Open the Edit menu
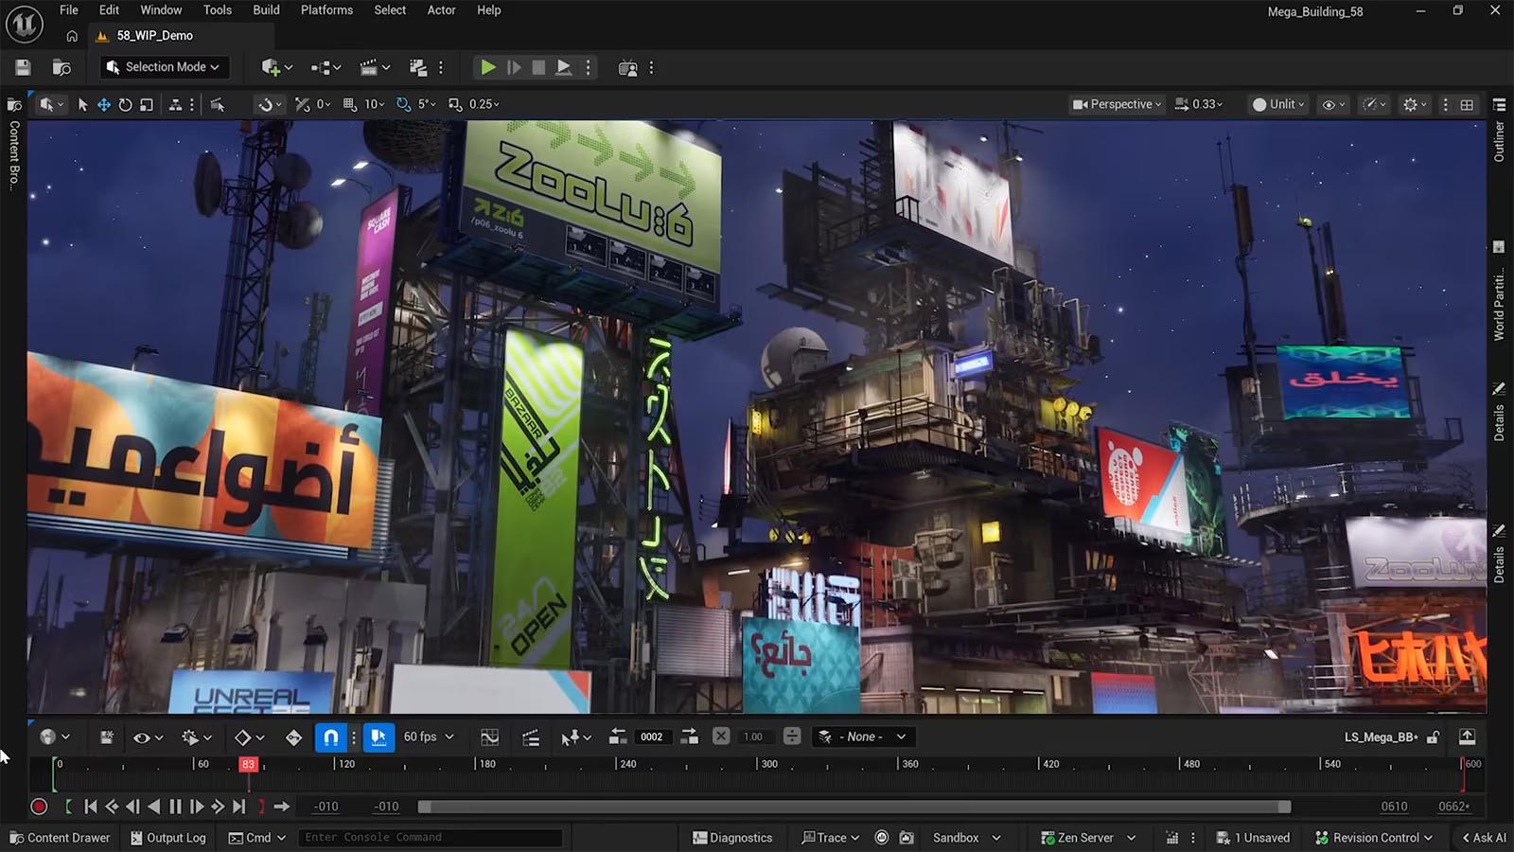This screenshot has height=852, width=1514. click(109, 10)
